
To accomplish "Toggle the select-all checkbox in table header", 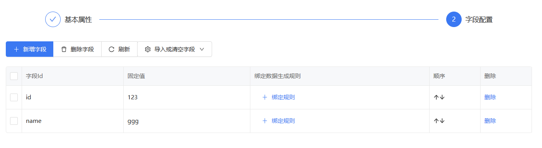I will pyautogui.click(x=14, y=76).
